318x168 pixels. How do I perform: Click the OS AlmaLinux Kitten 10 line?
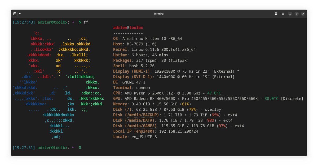[x=148, y=39]
